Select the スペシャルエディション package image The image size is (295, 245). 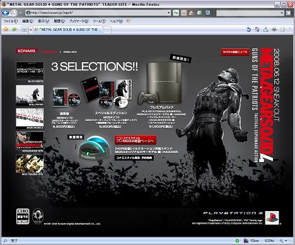tap(107, 92)
